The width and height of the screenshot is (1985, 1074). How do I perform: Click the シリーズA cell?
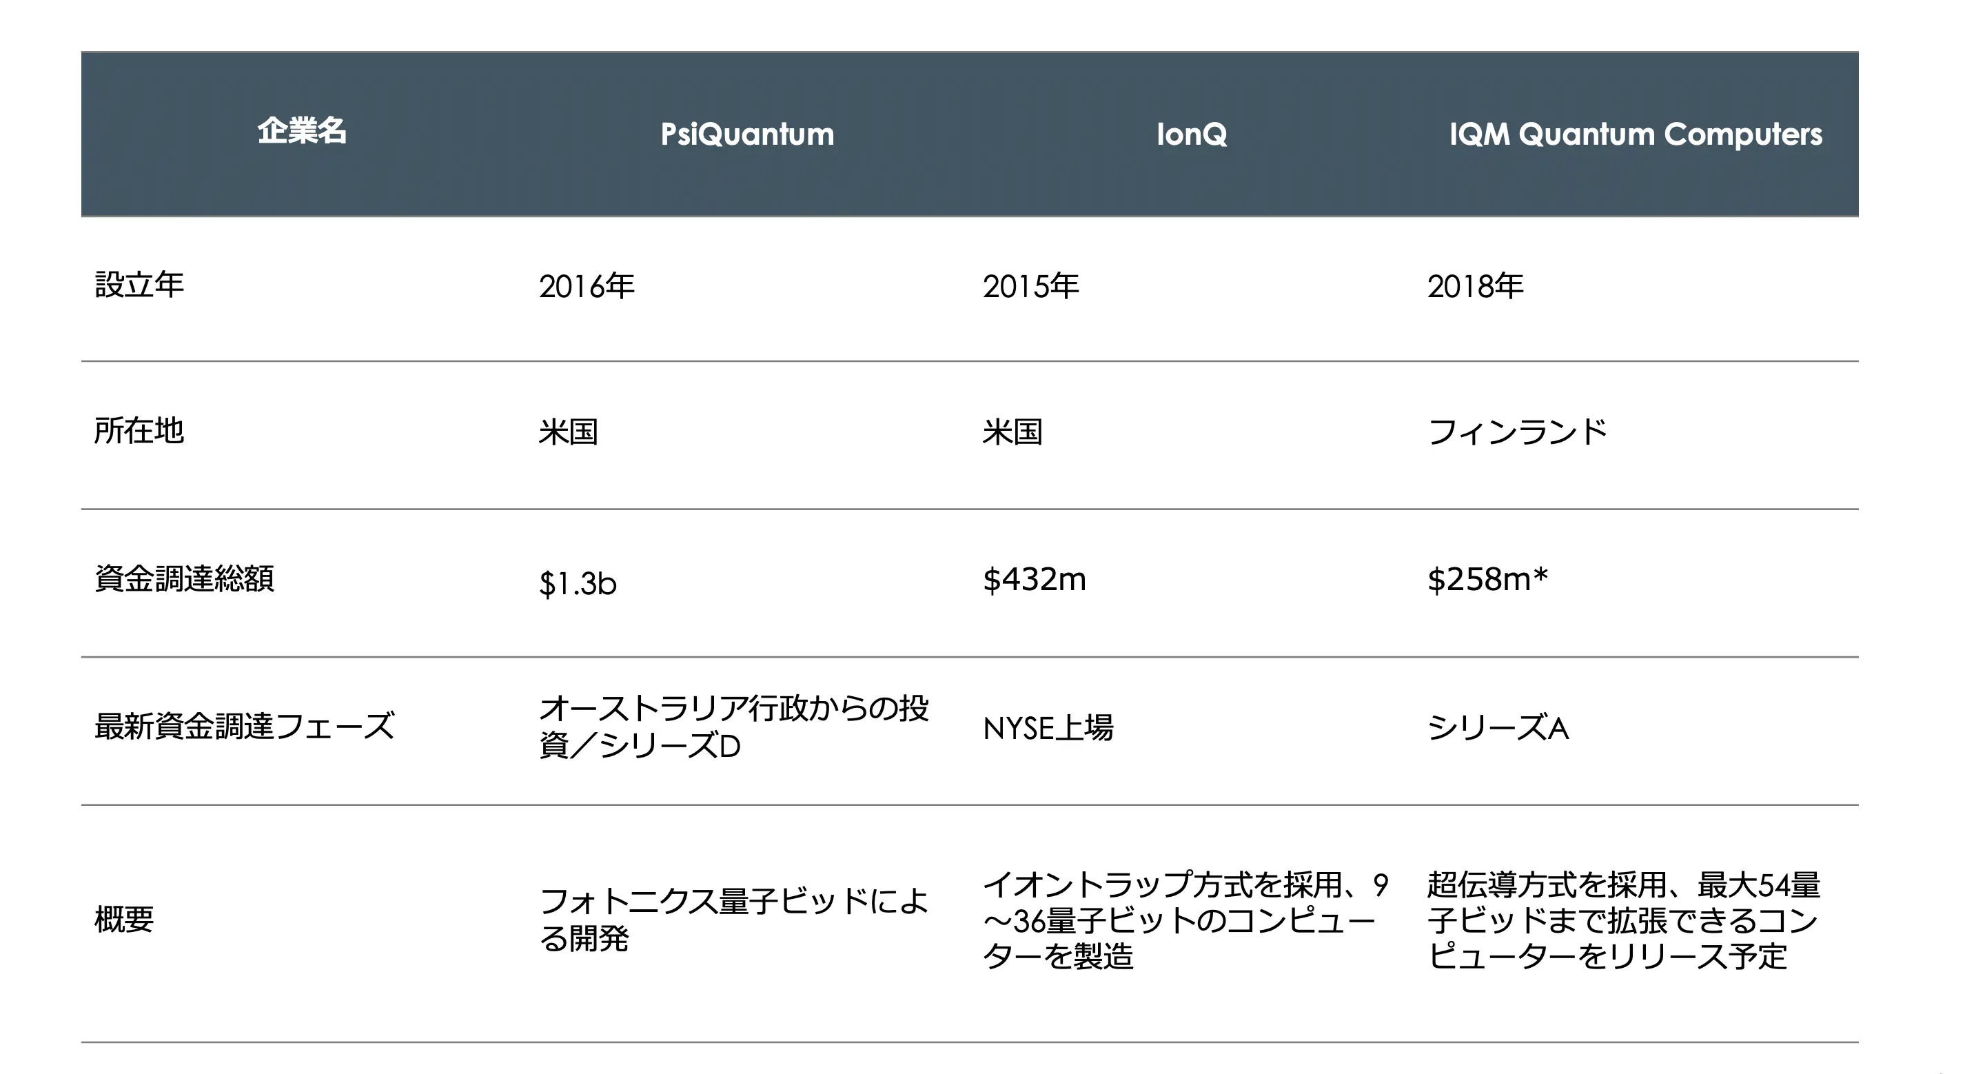point(1497,727)
